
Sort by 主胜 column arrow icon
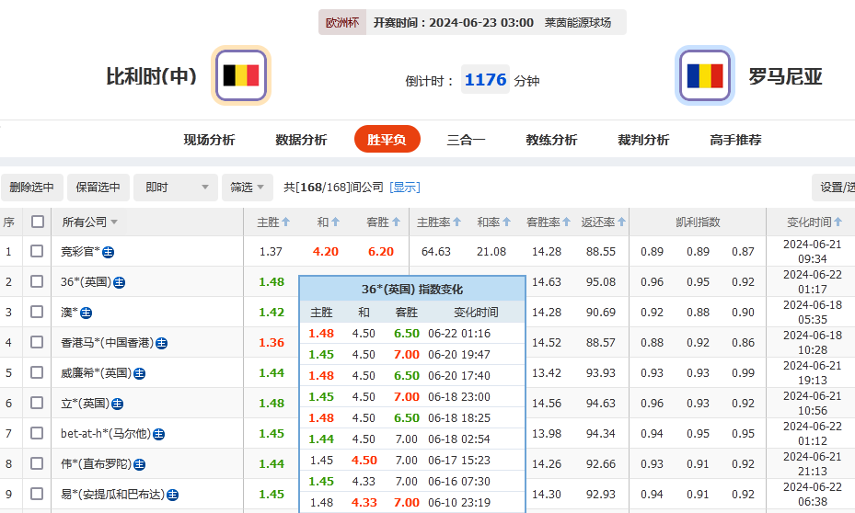286,222
